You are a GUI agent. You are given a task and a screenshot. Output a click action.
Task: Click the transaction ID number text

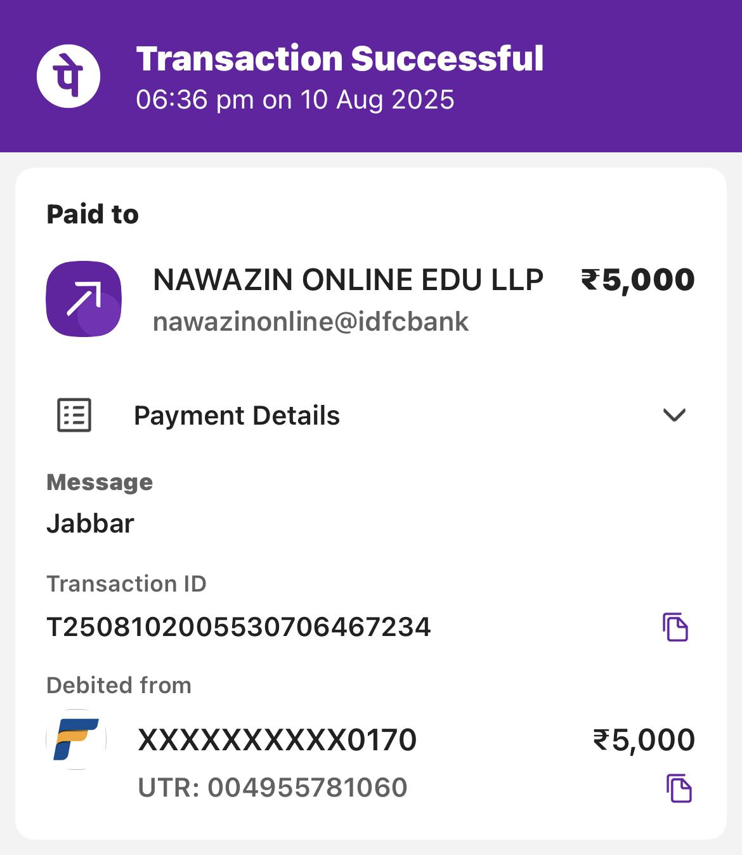click(x=239, y=627)
